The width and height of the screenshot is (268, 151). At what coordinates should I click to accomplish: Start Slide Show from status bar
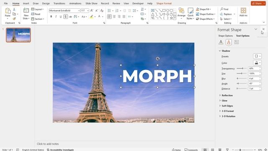point(227,150)
